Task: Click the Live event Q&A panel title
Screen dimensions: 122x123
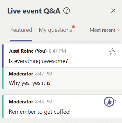Action: coord(34,11)
